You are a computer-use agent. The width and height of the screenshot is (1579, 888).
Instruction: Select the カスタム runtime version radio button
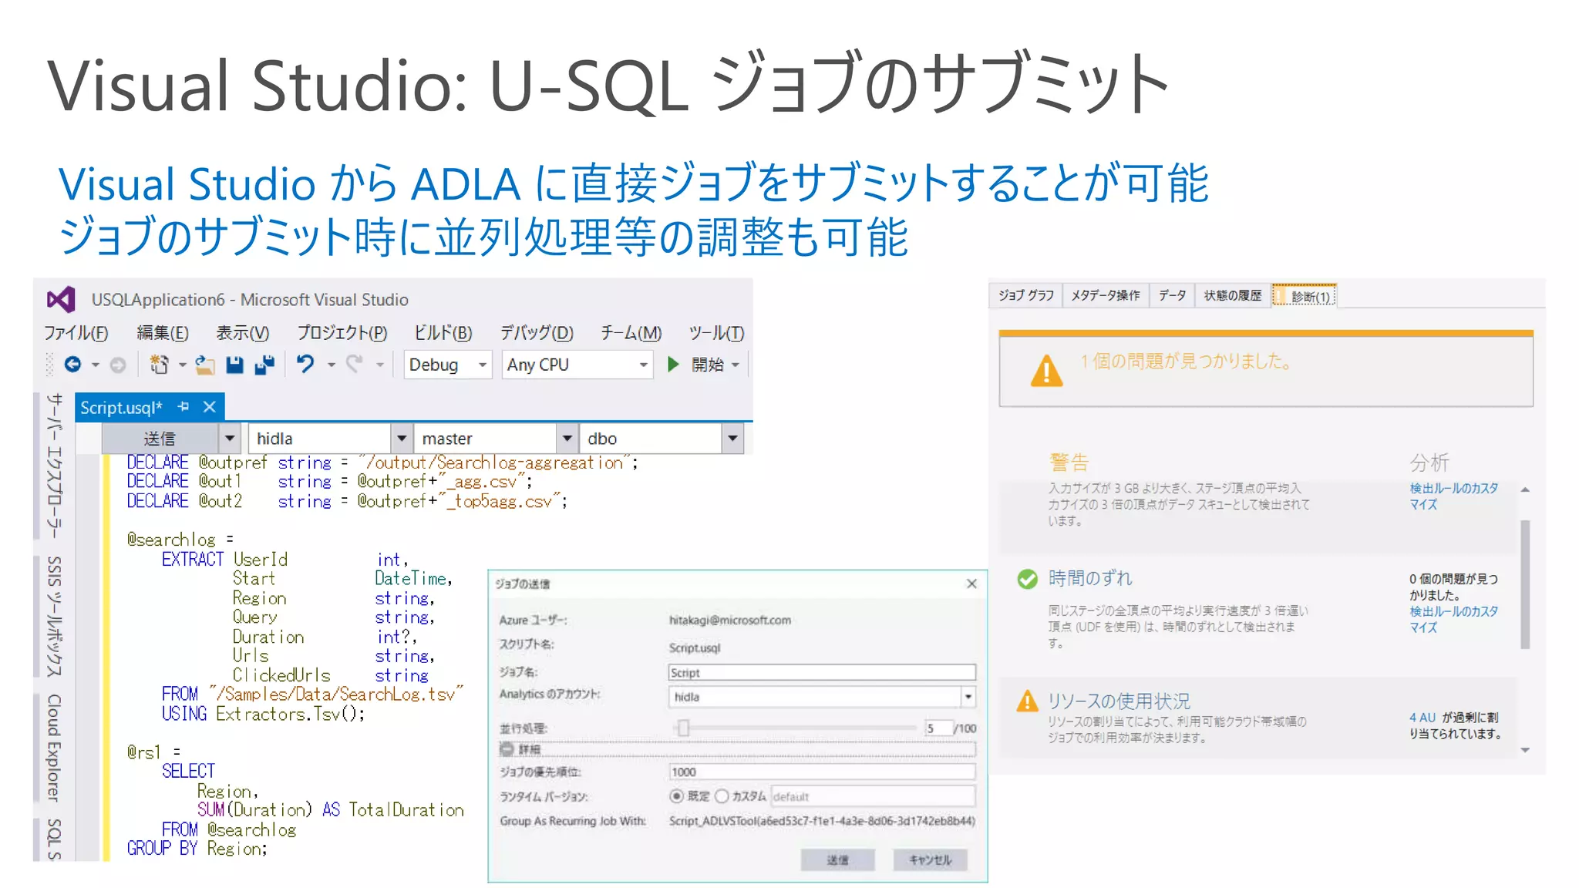tap(722, 796)
